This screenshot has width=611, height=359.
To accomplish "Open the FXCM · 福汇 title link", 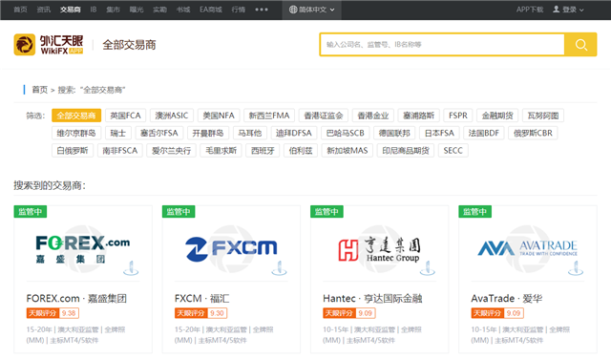I will pos(201,299).
